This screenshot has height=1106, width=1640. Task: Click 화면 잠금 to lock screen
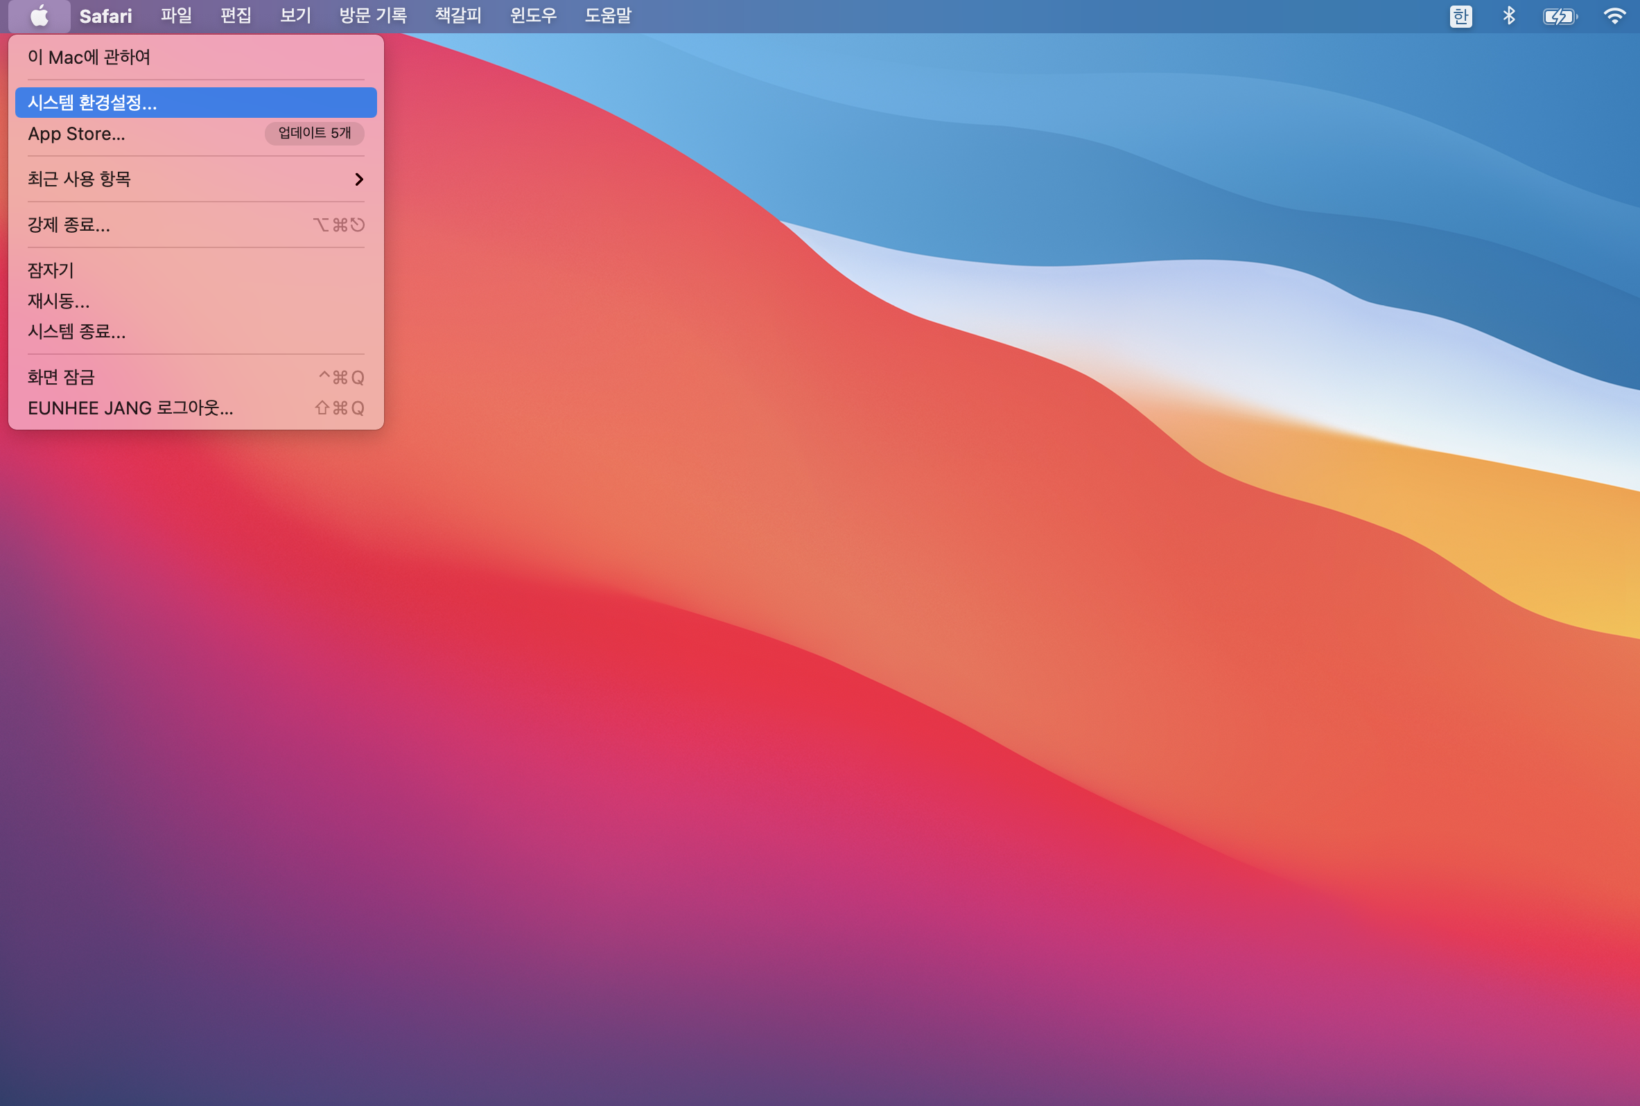(x=61, y=378)
